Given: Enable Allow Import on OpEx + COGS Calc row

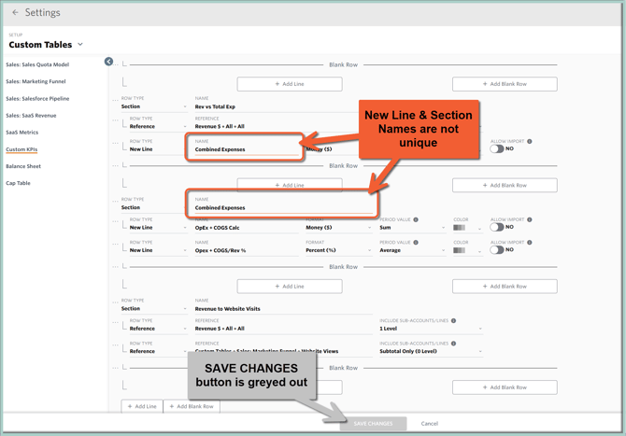Looking at the screenshot, I should click(x=496, y=227).
